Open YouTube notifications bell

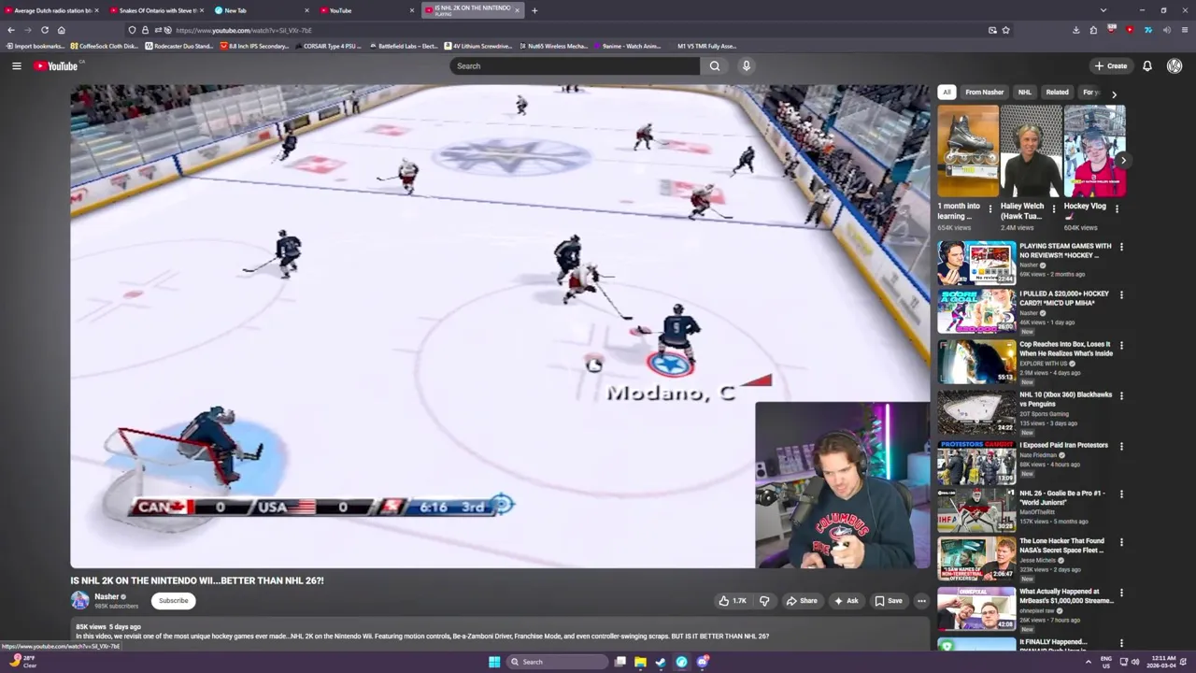(1146, 65)
